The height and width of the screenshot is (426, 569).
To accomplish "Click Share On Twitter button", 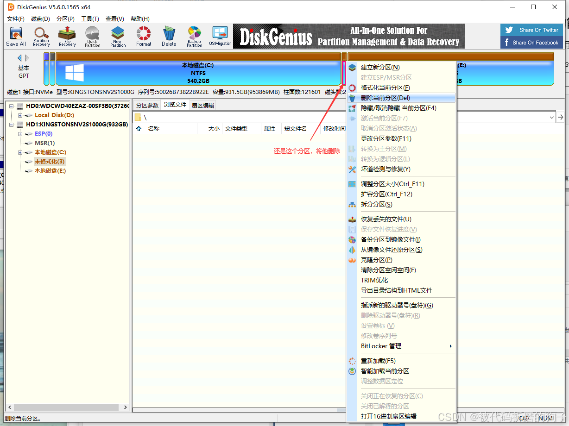I will [531, 30].
